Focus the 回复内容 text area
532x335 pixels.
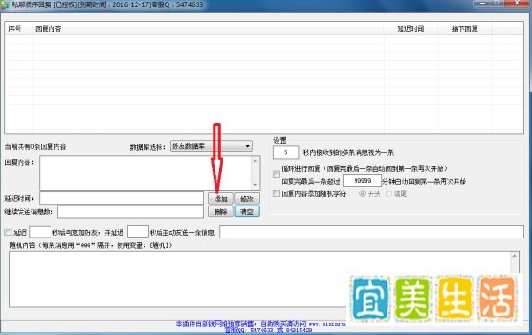pyautogui.click(x=145, y=173)
